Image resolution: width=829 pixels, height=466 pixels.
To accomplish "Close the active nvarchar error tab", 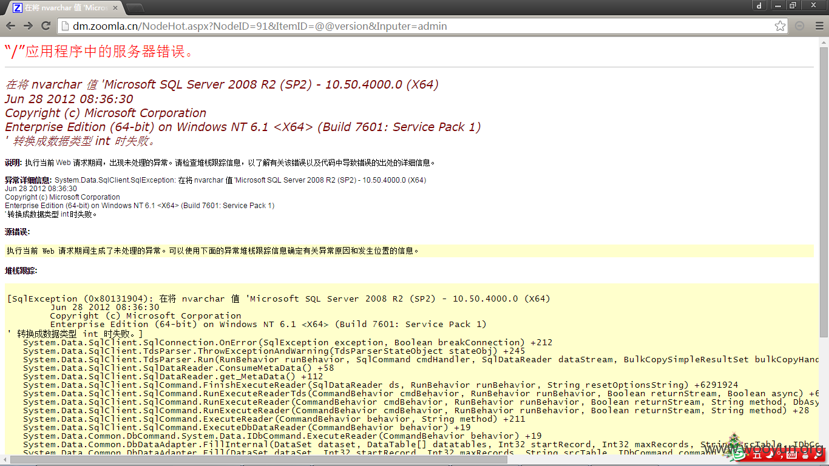I will pyautogui.click(x=115, y=8).
